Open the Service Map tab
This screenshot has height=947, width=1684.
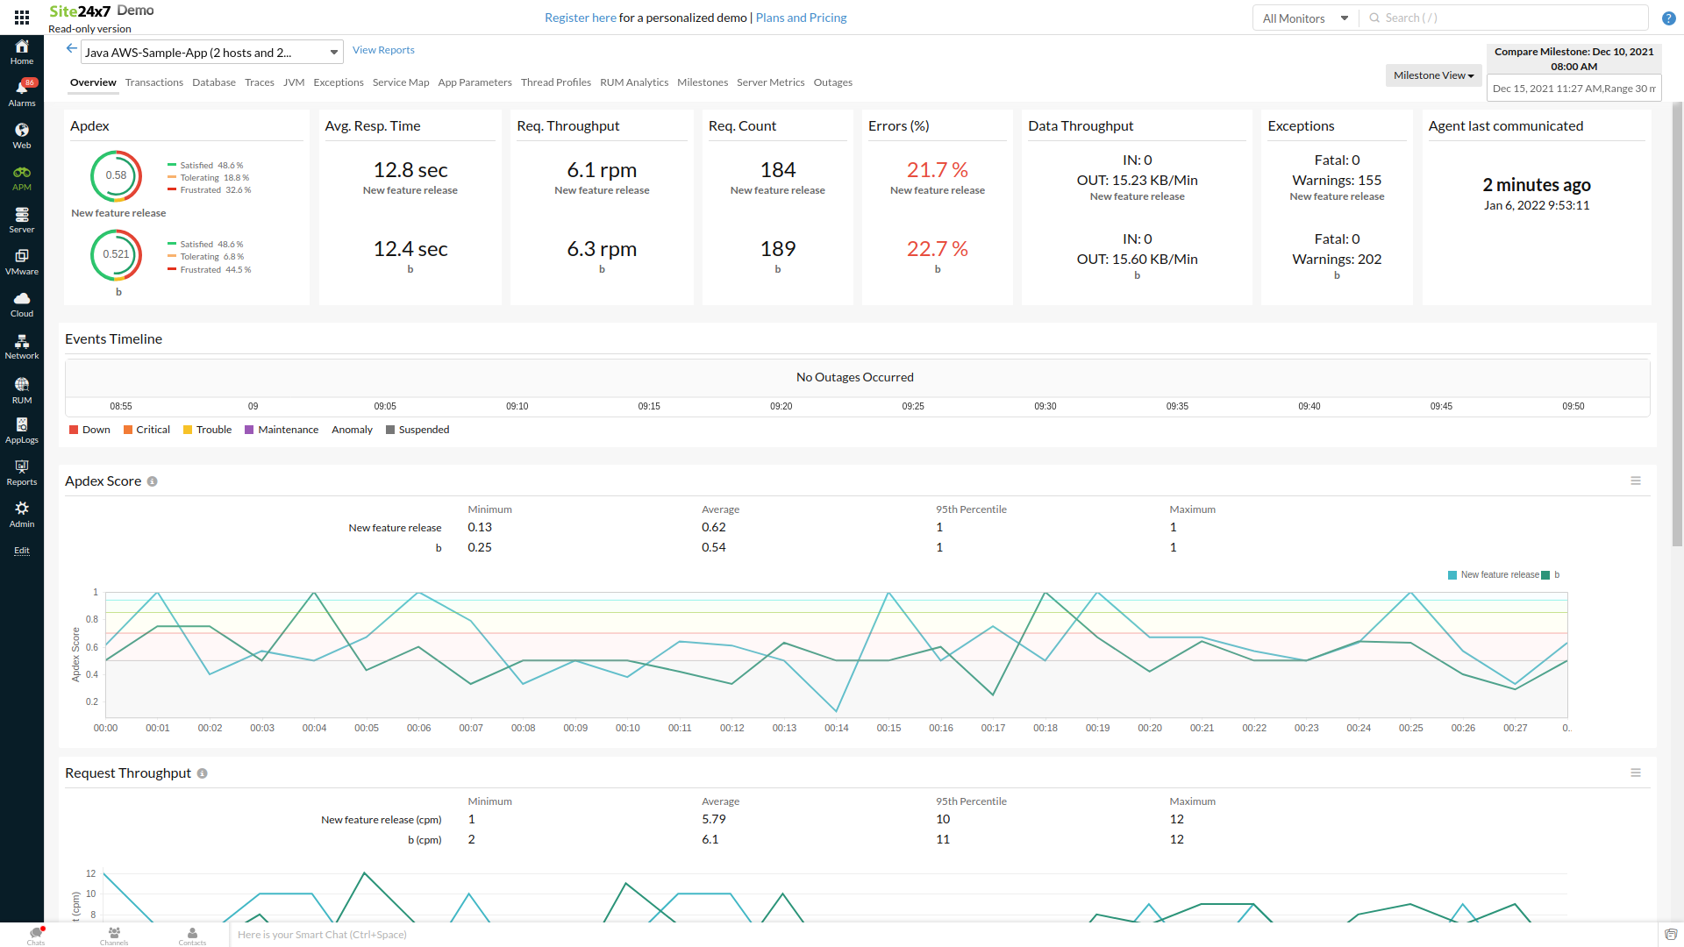[x=401, y=82]
